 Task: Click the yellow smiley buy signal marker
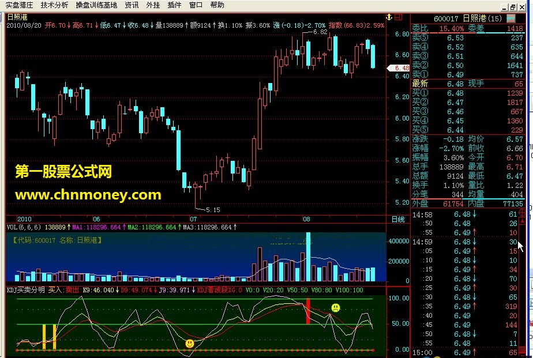click(x=190, y=344)
